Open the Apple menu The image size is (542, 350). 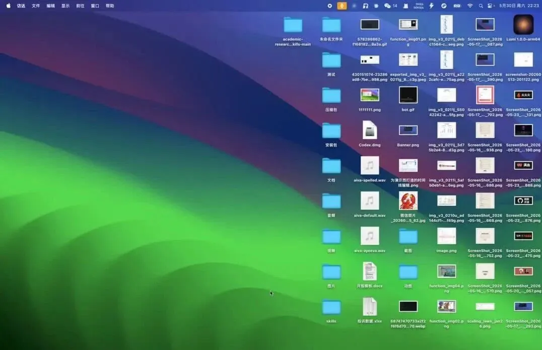[8, 6]
